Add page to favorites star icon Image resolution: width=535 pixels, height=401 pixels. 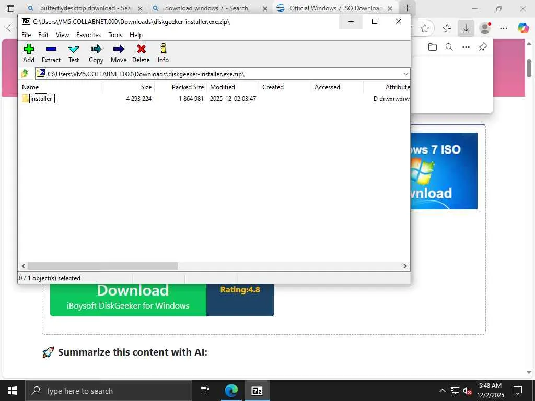pyautogui.click(x=425, y=28)
